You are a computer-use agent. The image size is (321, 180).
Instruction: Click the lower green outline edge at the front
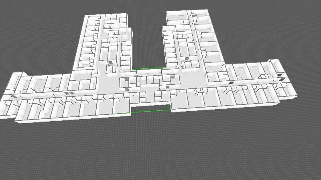(x=150, y=111)
